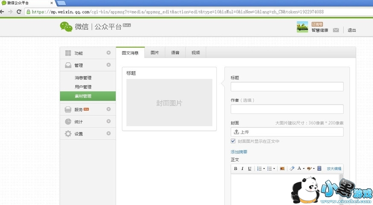
Task: Focus the 作者 author input field
Action: click(287, 109)
